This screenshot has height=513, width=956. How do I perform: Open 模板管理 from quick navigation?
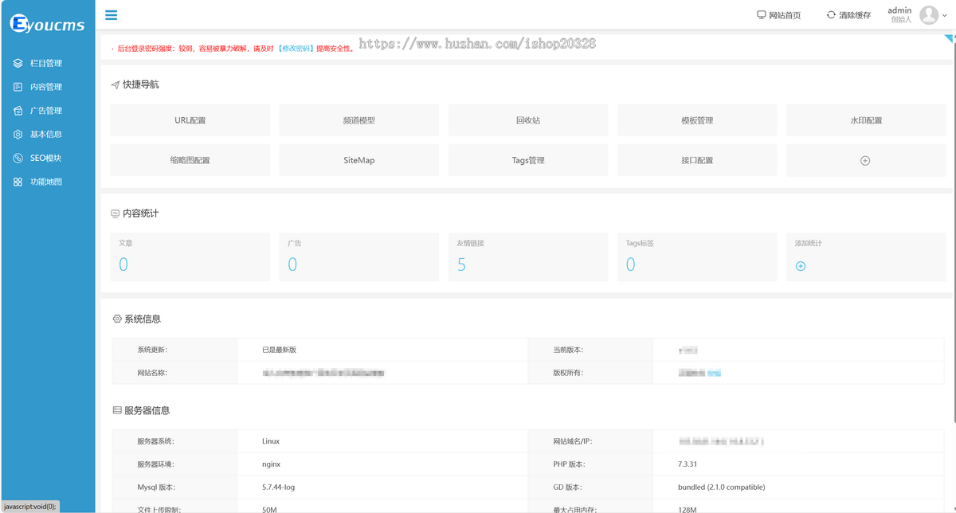[x=697, y=119]
